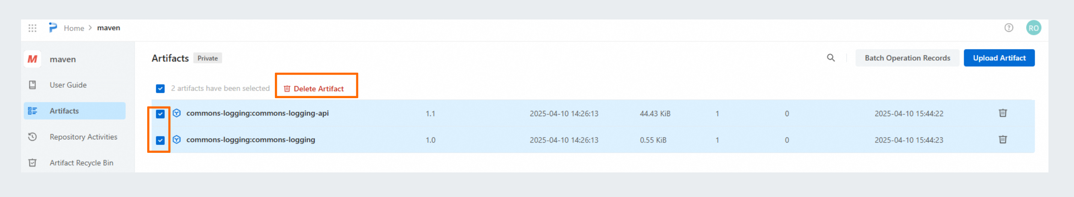The width and height of the screenshot is (1074, 197).
Task: Open the help question mark icon
Action: pyautogui.click(x=1008, y=28)
